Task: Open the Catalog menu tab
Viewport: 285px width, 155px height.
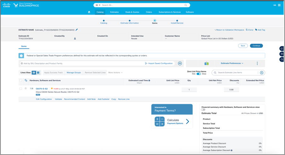Action: click(x=100, y=12)
